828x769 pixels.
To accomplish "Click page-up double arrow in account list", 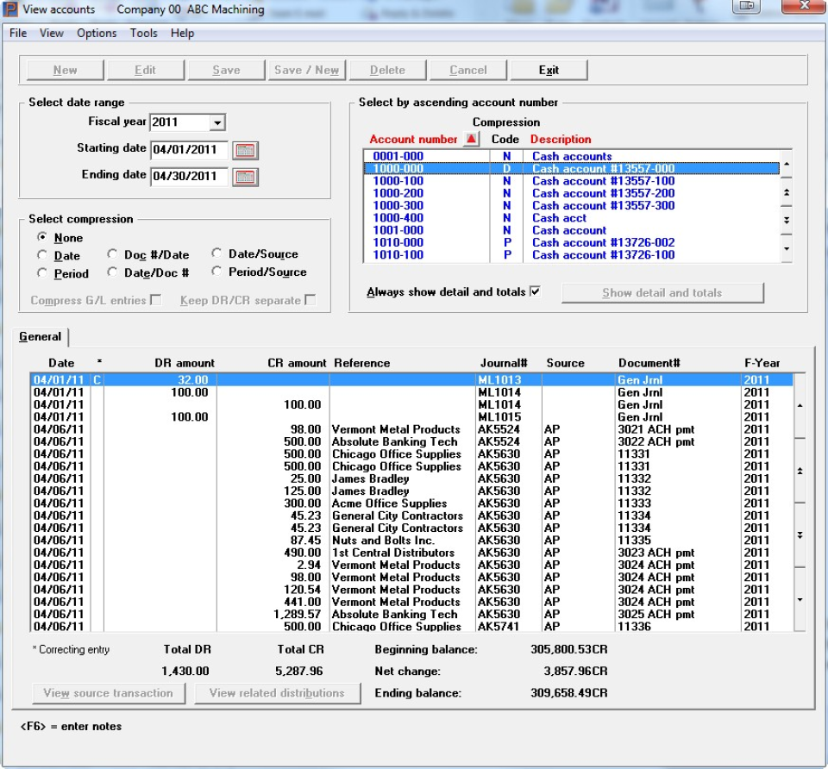I will [x=787, y=192].
